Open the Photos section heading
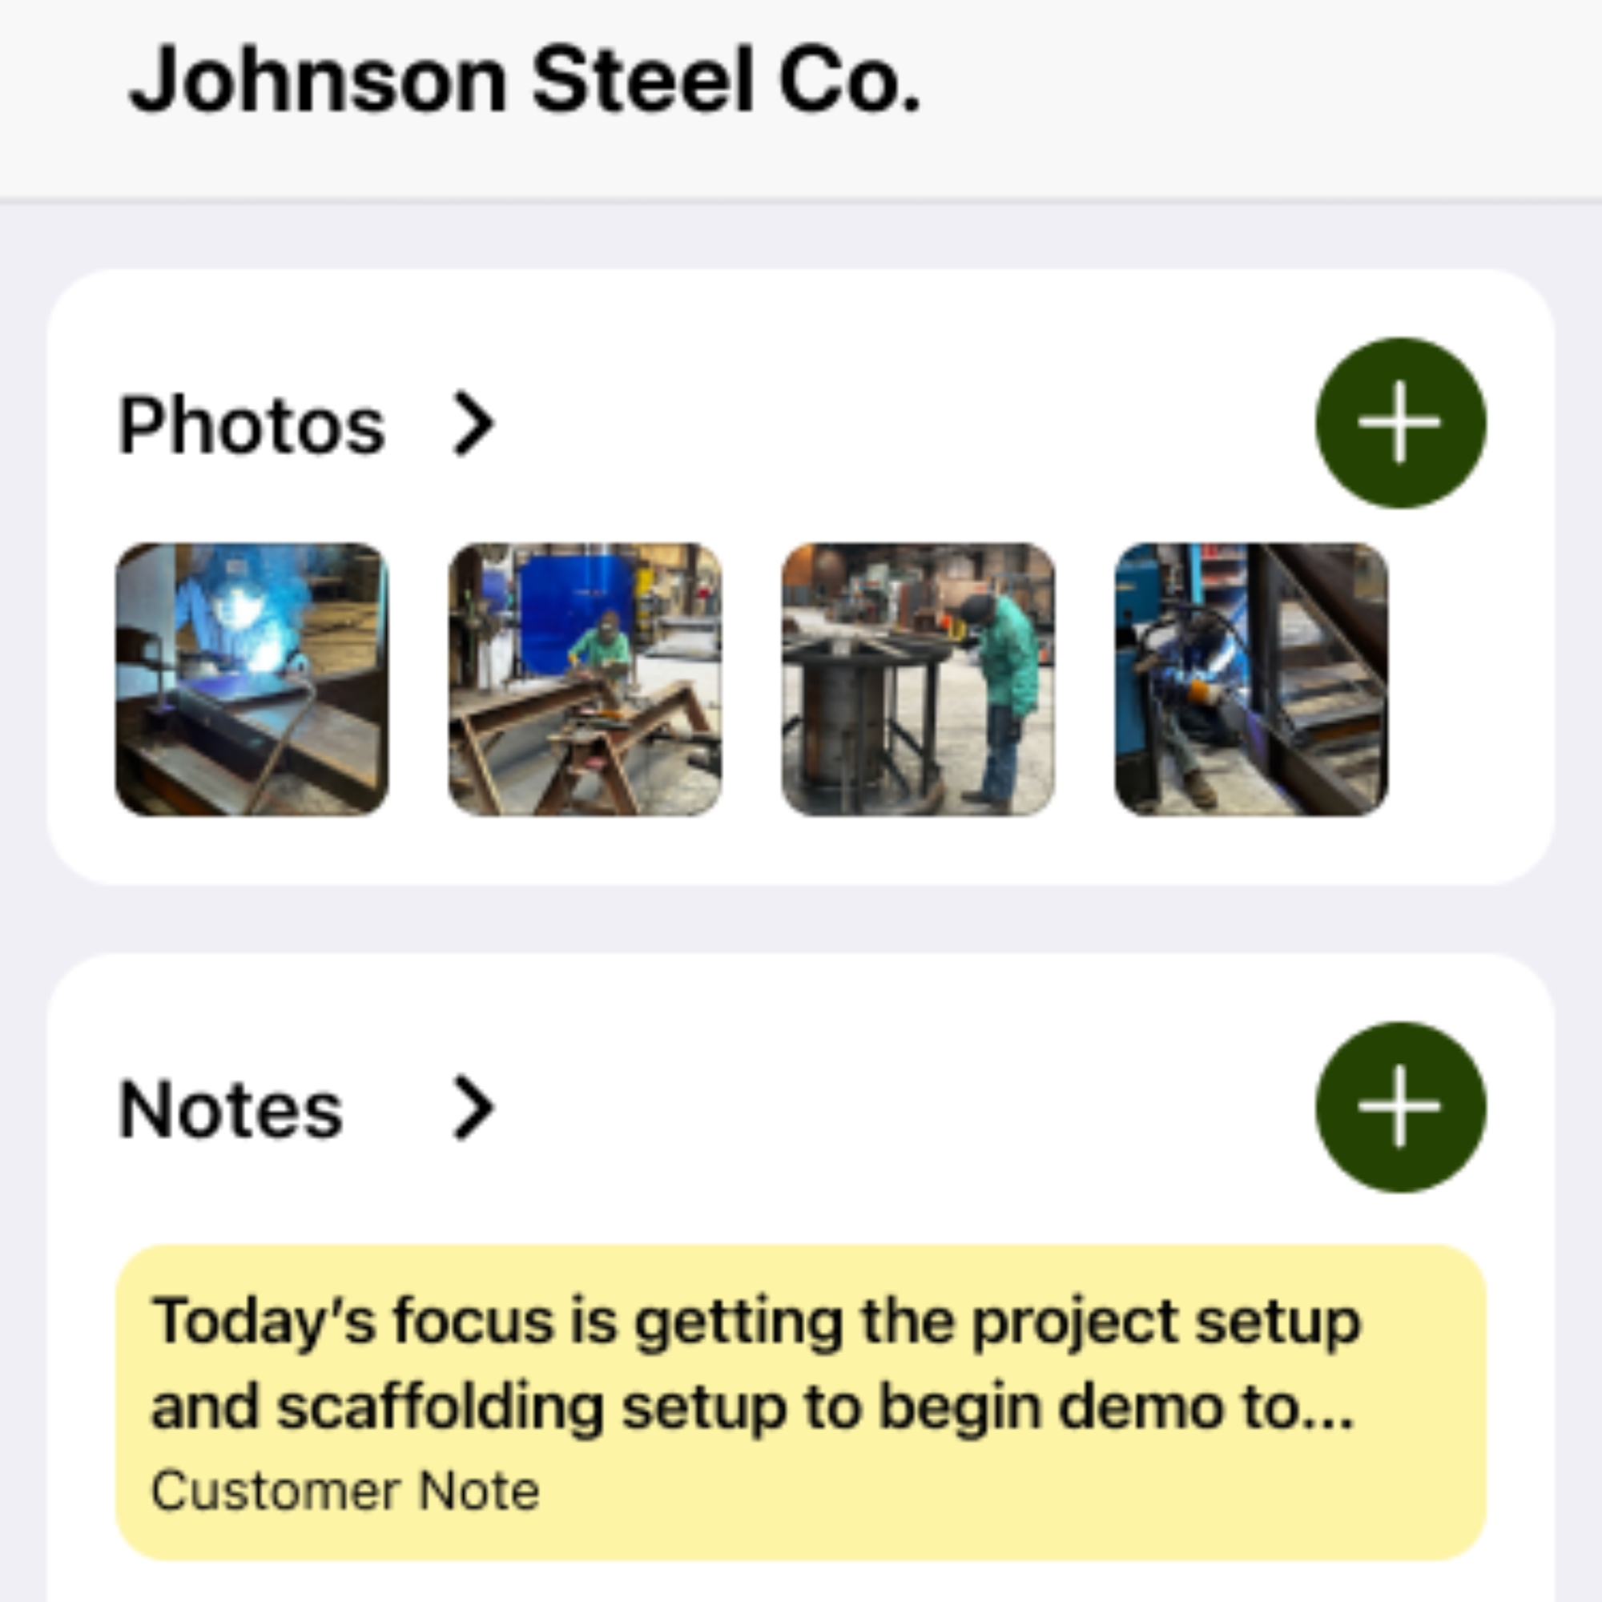This screenshot has height=1602, width=1602. click(252, 425)
